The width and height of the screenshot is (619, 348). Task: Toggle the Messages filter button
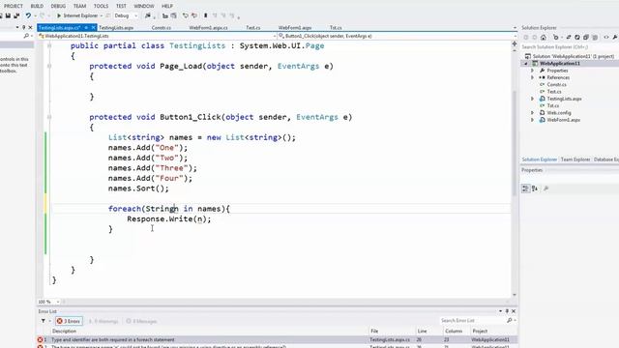pos(141,321)
